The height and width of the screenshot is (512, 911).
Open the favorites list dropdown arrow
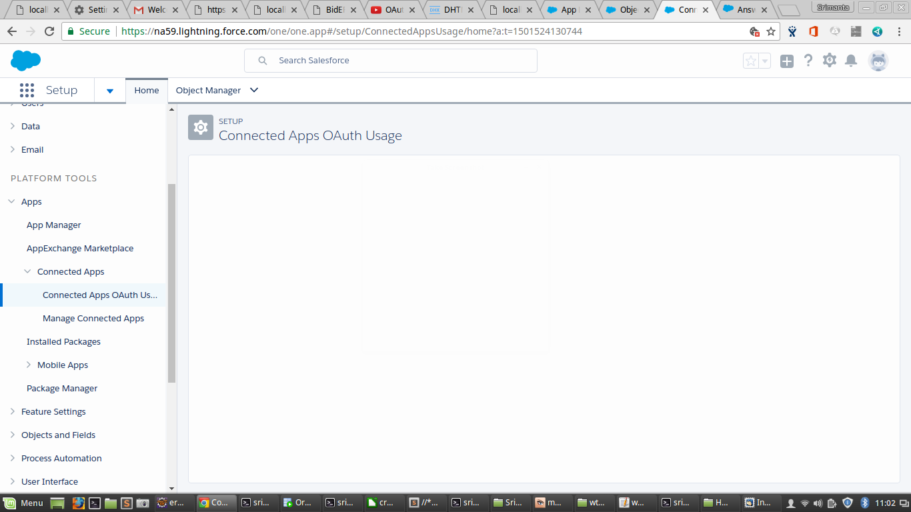(764, 60)
